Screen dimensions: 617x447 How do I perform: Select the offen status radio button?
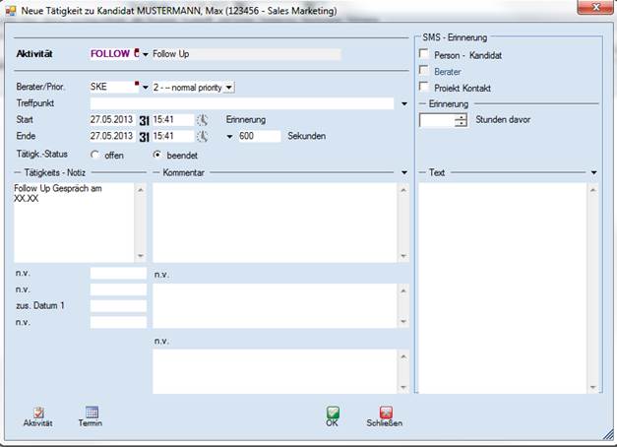click(x=95, y=155)
